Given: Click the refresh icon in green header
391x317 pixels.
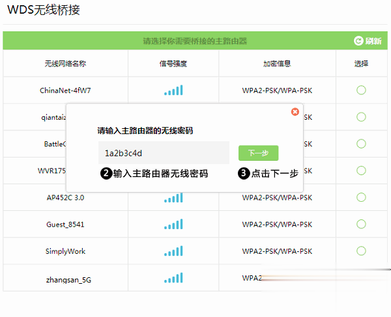Looking at the screenshot, I should coord(358,40).
